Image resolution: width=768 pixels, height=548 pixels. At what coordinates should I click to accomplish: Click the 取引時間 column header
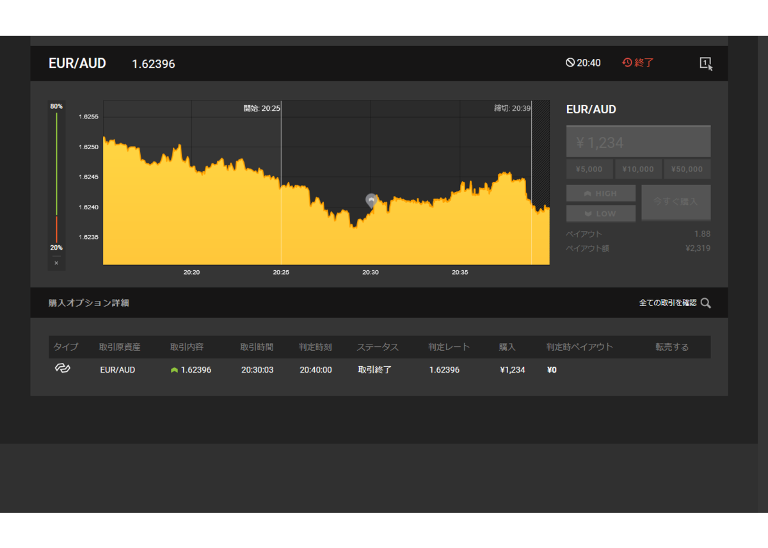click(x=257, y=347)
